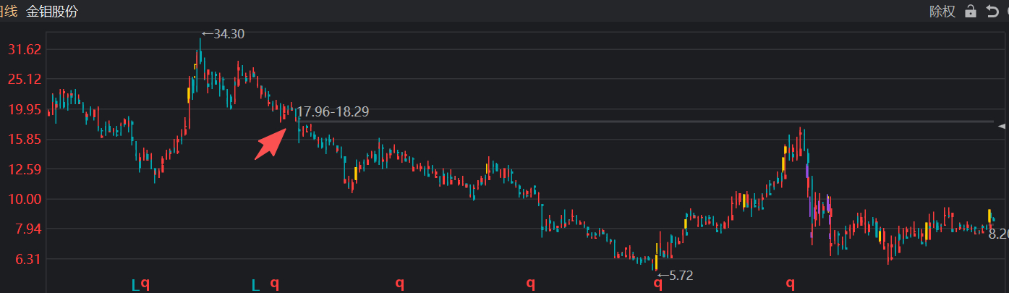Image resolution: width=1009 pixels, height=293 pixels.
Task: Toggle the padlock lock icon
Action: [x=971, y=12]
